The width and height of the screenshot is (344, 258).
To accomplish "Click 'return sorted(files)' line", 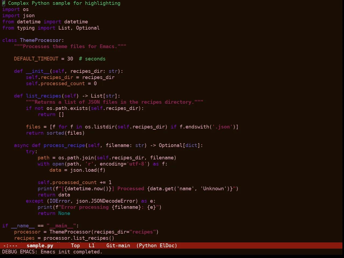I will [x=55, y=133].
